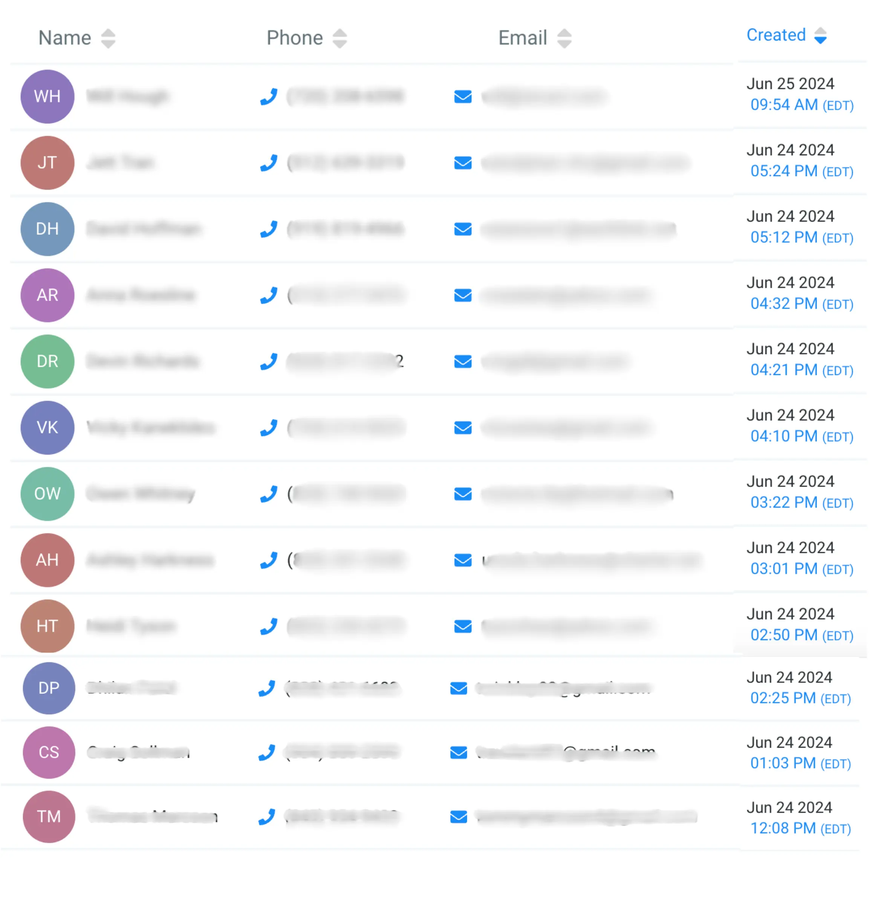Click the email envelope icon in JT row
The height and width of the screenshot is (900, 881).
(x=463, y=163)
